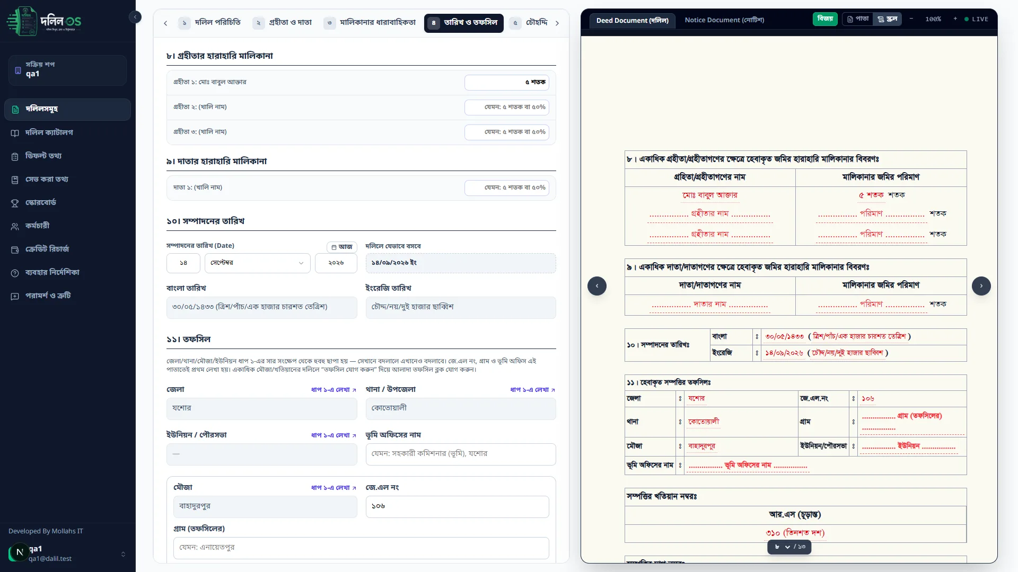The height and width of the screenshot is (572, 1018).
Task: Toggle the বিজয় font button
Action: coord(825,19)
